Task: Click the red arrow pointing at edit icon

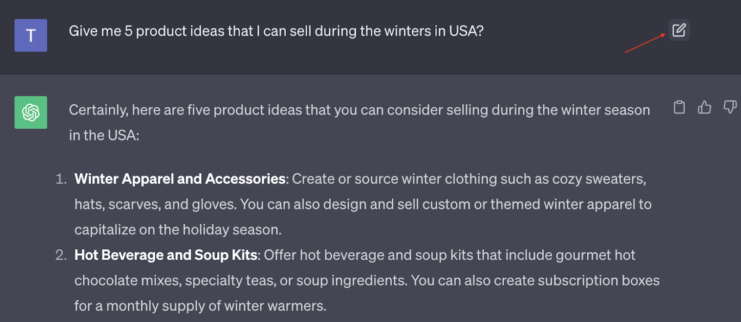Action: (x=645, y=43)
